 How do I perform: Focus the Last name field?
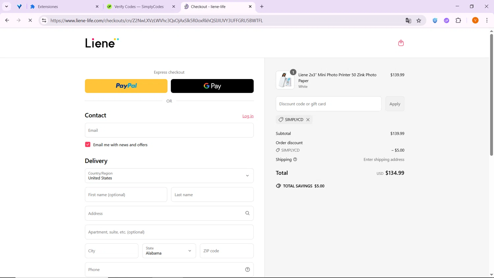212,195
